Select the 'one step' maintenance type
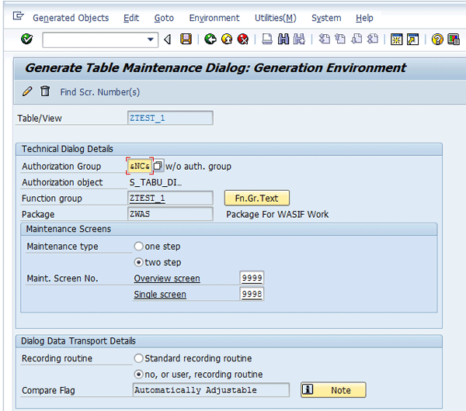The width and height of the screenshot is (466, 411). coord(139,247)
